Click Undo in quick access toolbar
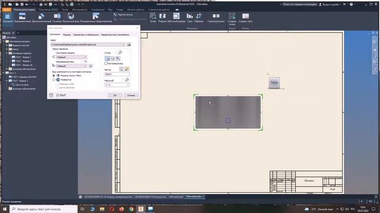380x213 pixels. pyautogui.click(x=27, y=4)
